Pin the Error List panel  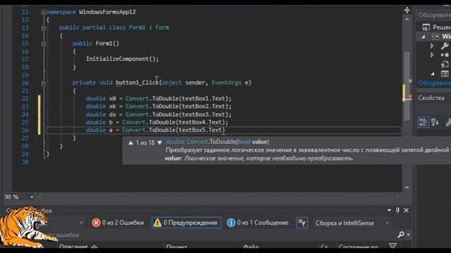click(397, 210)
